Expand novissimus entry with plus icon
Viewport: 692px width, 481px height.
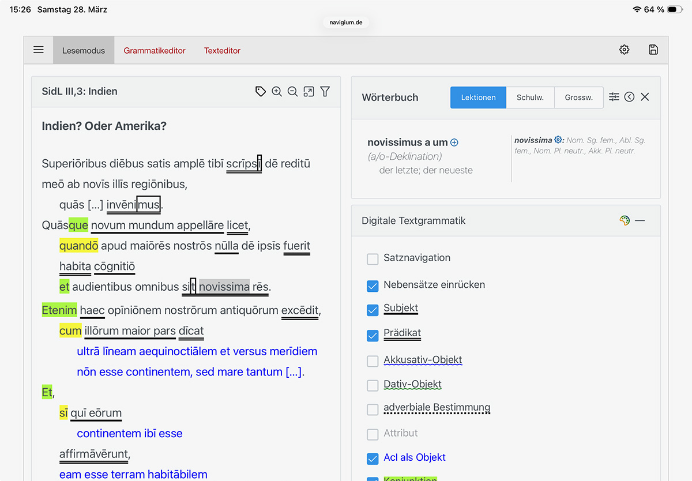click(454, 142)
